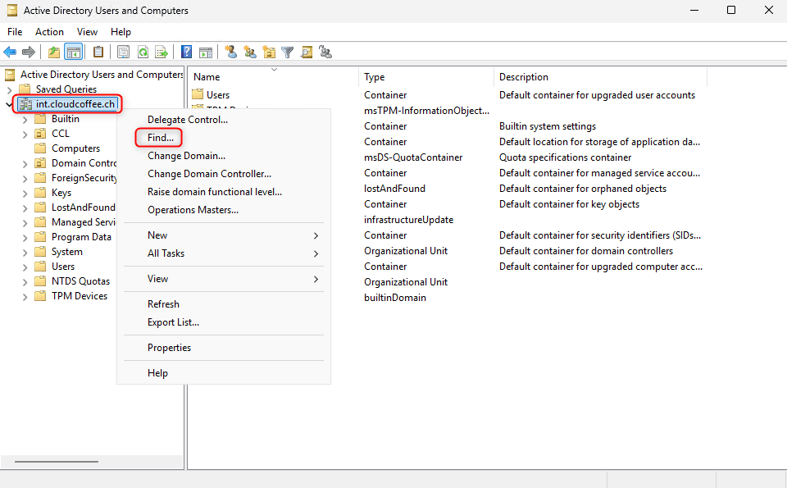Click the Filter funnel toolbar icon

(x=288, y=52)
